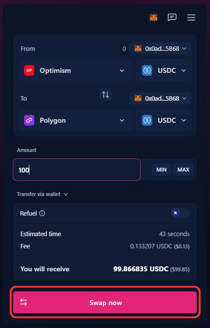Open the To USDC token dropdown
This screenshot has height=328, width=210.
pyautogui.click(x=163, y=120)
